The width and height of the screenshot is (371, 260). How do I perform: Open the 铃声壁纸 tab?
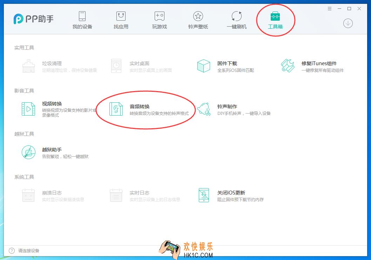[x=198, y=20]
